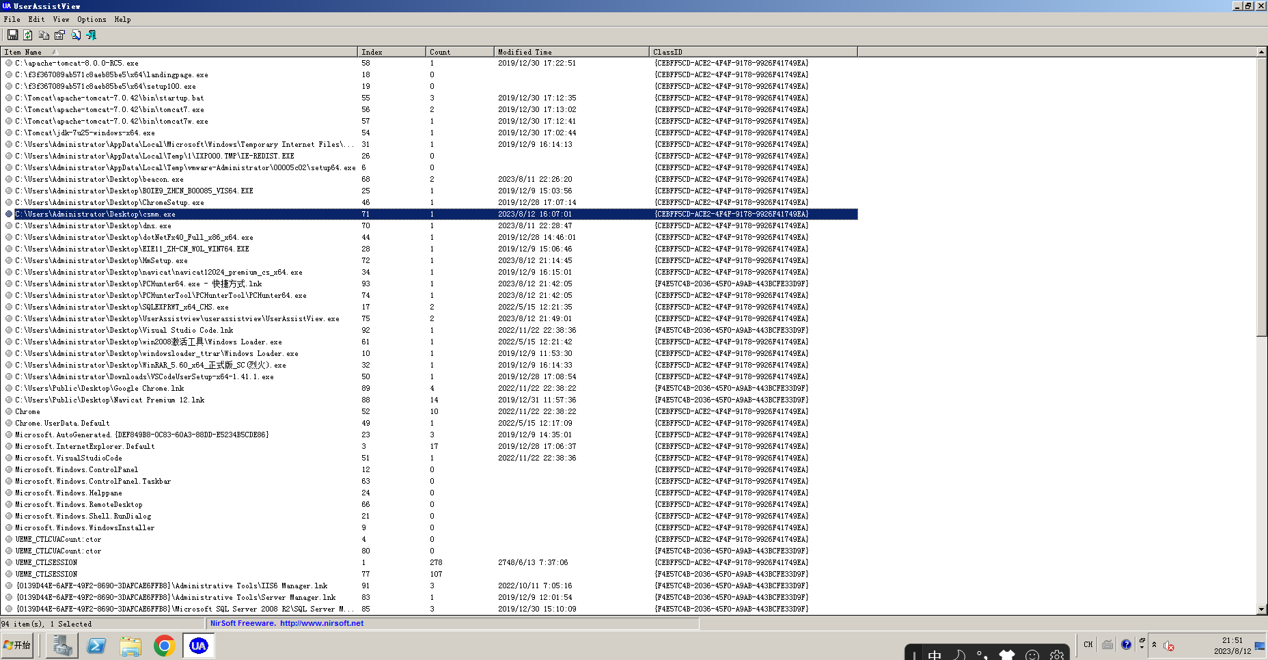Open Properties using the properties toolbar icon

click(59, 34)
